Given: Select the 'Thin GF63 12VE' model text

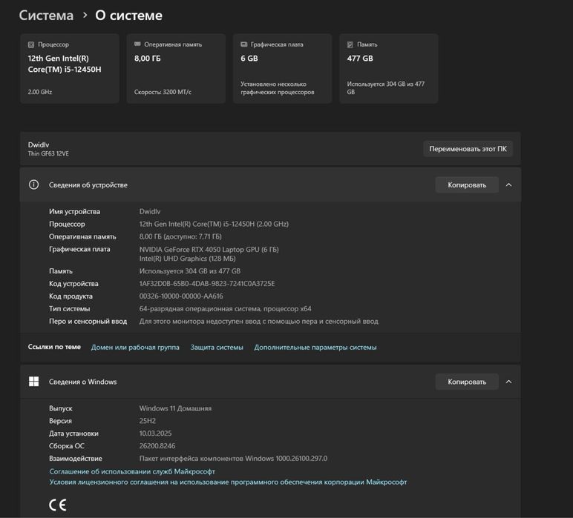Looking at the screenshot, I should pos(48,153).
